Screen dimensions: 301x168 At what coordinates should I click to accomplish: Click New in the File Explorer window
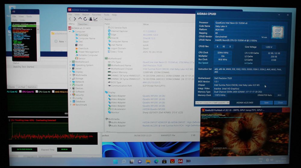60,41
